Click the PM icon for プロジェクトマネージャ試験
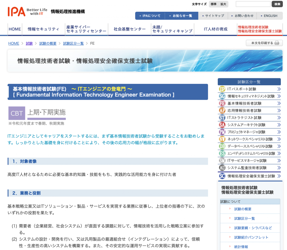Screen dimensions: 287x250 coord(222,132)
